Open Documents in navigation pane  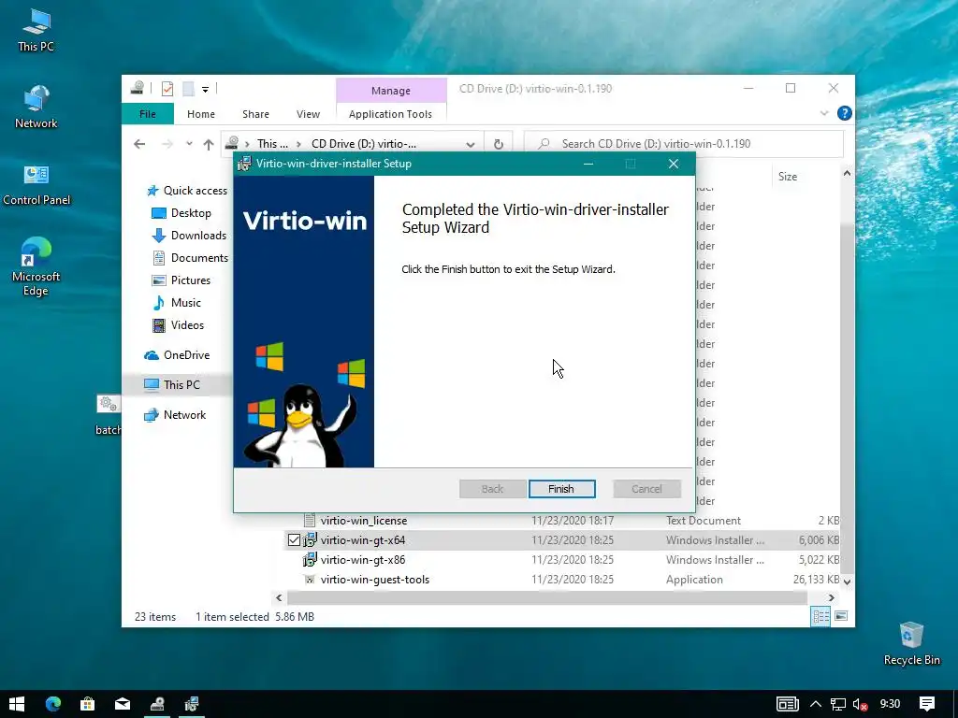point(190,258)
